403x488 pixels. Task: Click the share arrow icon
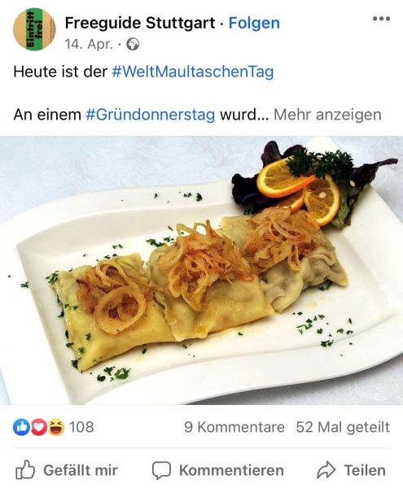(x=326, y=470)
